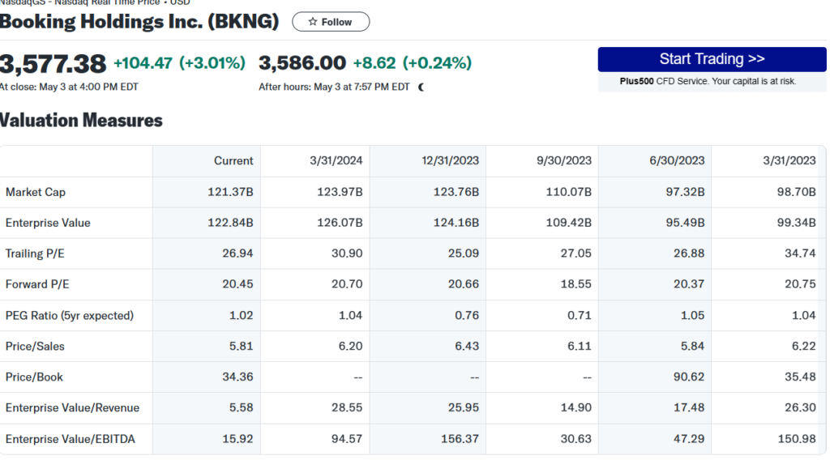Click the +8.62 (+0.24%) after-hours change
The height and width of the screenshot is (460, 830).
click(413, 63)
